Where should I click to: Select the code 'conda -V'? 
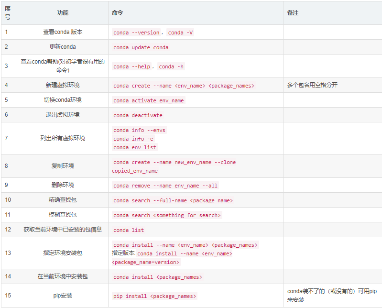click(180, 33)
